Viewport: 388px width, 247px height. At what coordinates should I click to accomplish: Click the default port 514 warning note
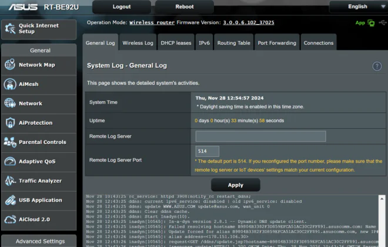click(x=288, y=166)
